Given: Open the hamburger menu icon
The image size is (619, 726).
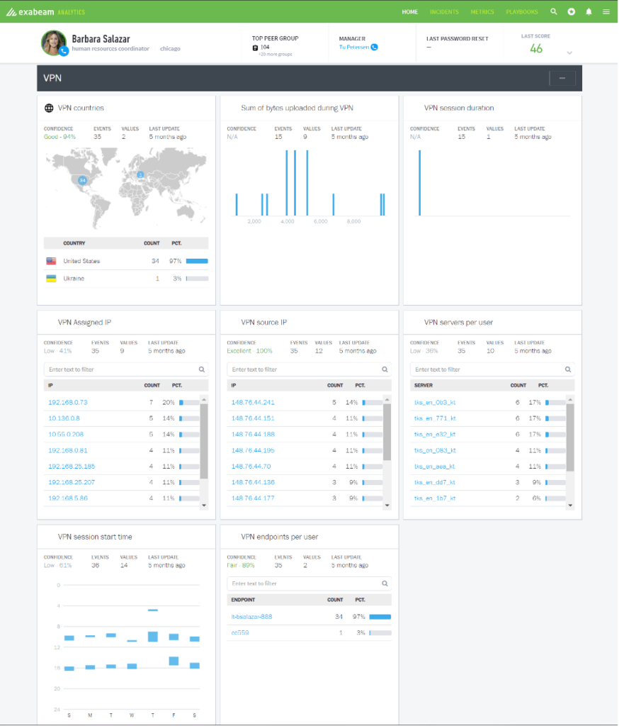Looking at the screenshot, I should (x=606, y=11).
